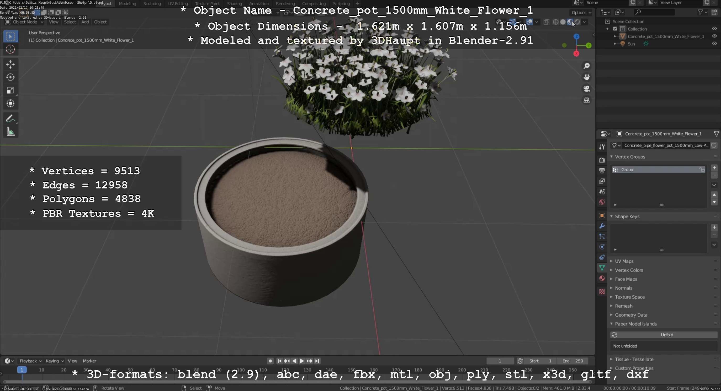The width and height of the screenshot is (721, 391).
Task: Add a new shape key
Action: [x=714, y=227]
